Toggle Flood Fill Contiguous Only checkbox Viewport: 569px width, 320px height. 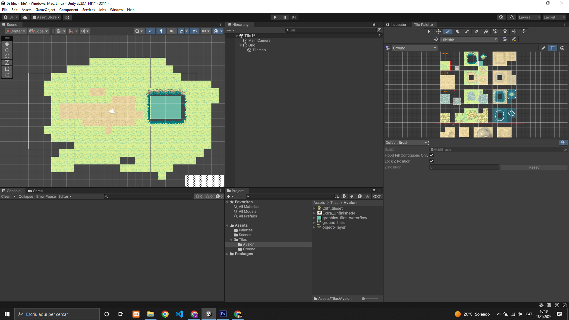point(431,155)
